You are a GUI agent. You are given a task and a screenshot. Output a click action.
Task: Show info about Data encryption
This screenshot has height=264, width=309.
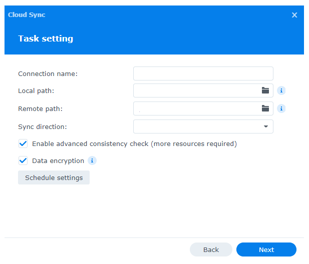point(92,160)
